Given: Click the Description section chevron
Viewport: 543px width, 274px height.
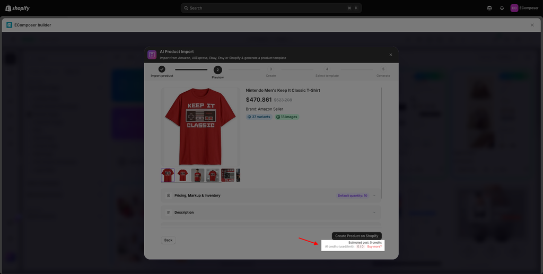Looking at the screenshot, I should 374,213.
